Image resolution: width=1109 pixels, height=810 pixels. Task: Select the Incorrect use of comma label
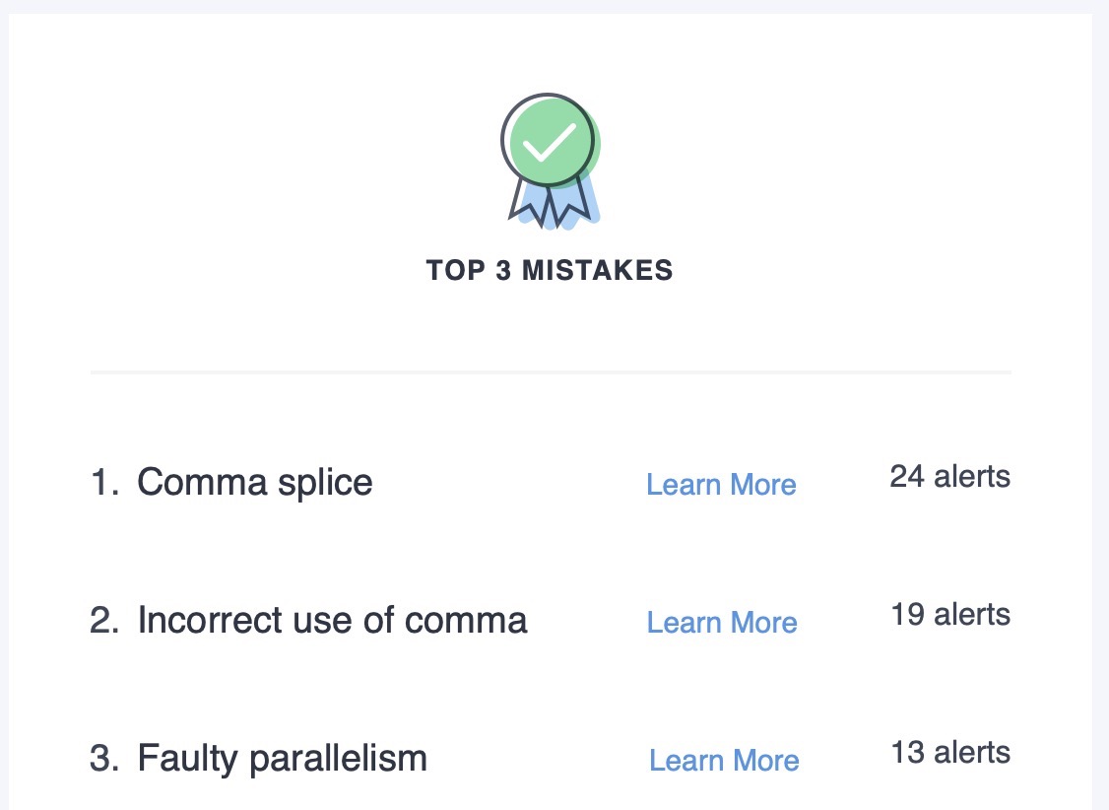pos(333,621)
